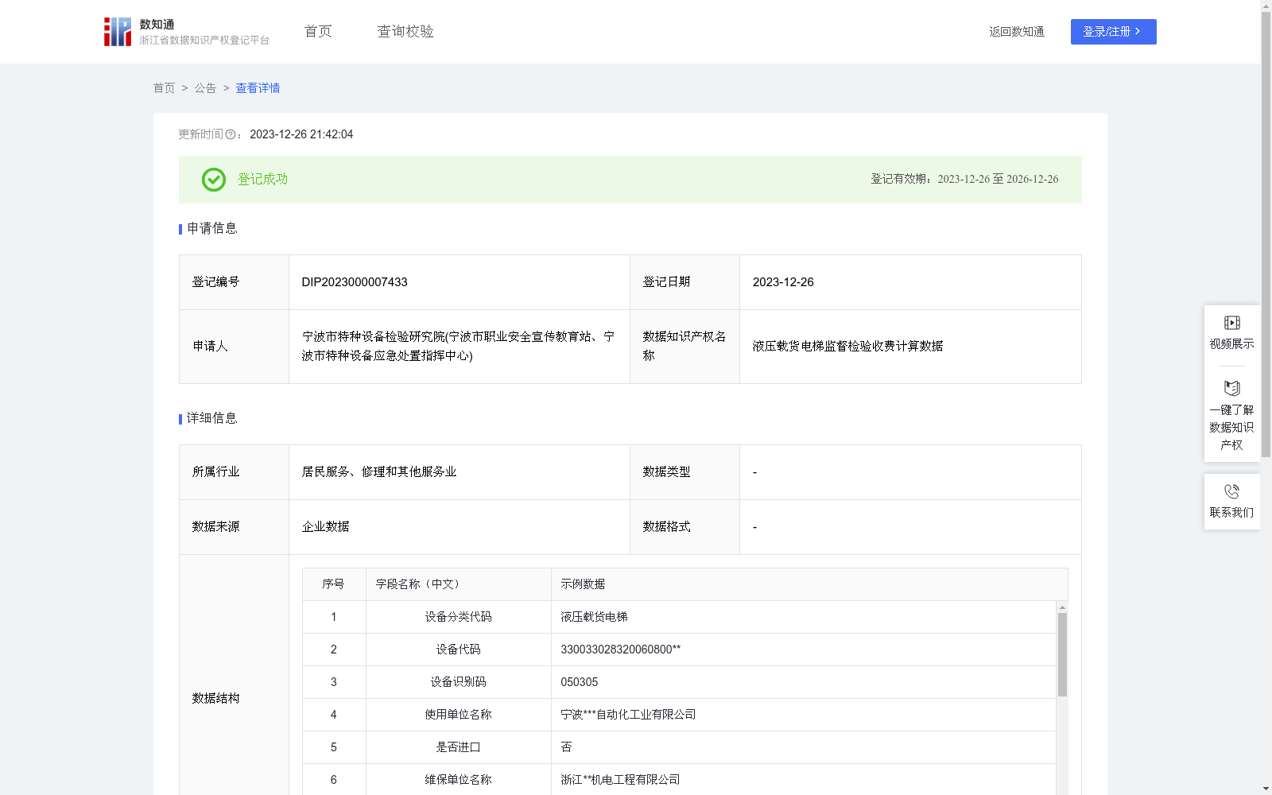
Task: Click the 查看详情 breadcrumb item
Action: click(x=258, y=88)
